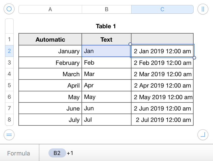The height and width of the screenshot is (161, 213).
Task: Select the Text header cell
Action: (107, 39)
